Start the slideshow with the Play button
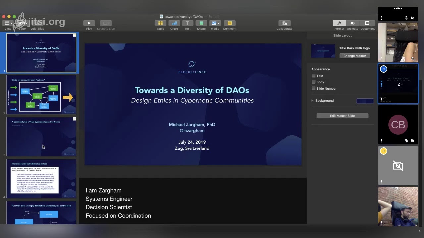The width and height of the screenshot is (424, 238). pos(89,23)
